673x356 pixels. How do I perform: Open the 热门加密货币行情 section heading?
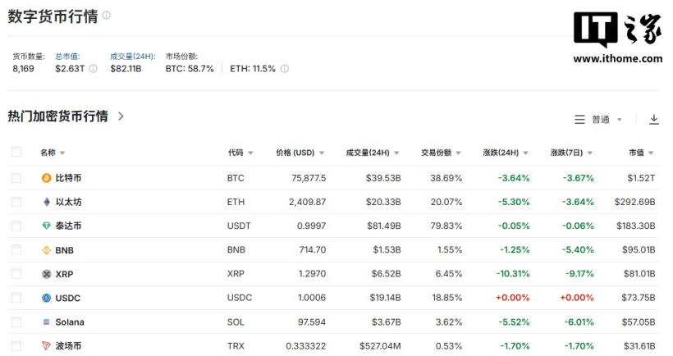coord(58,116)
